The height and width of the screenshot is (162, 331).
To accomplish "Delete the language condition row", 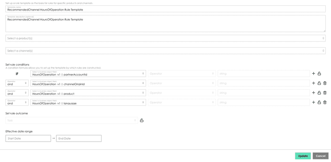I will pyautogui.click(x=325, y=102).
